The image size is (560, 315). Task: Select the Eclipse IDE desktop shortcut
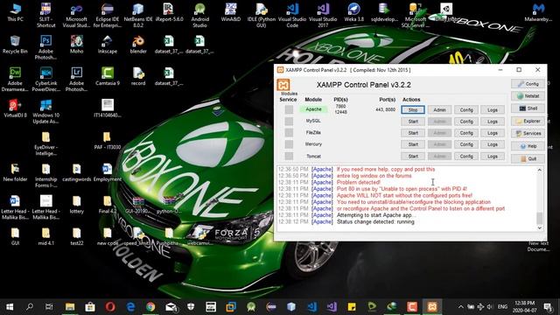click(108, 16)
